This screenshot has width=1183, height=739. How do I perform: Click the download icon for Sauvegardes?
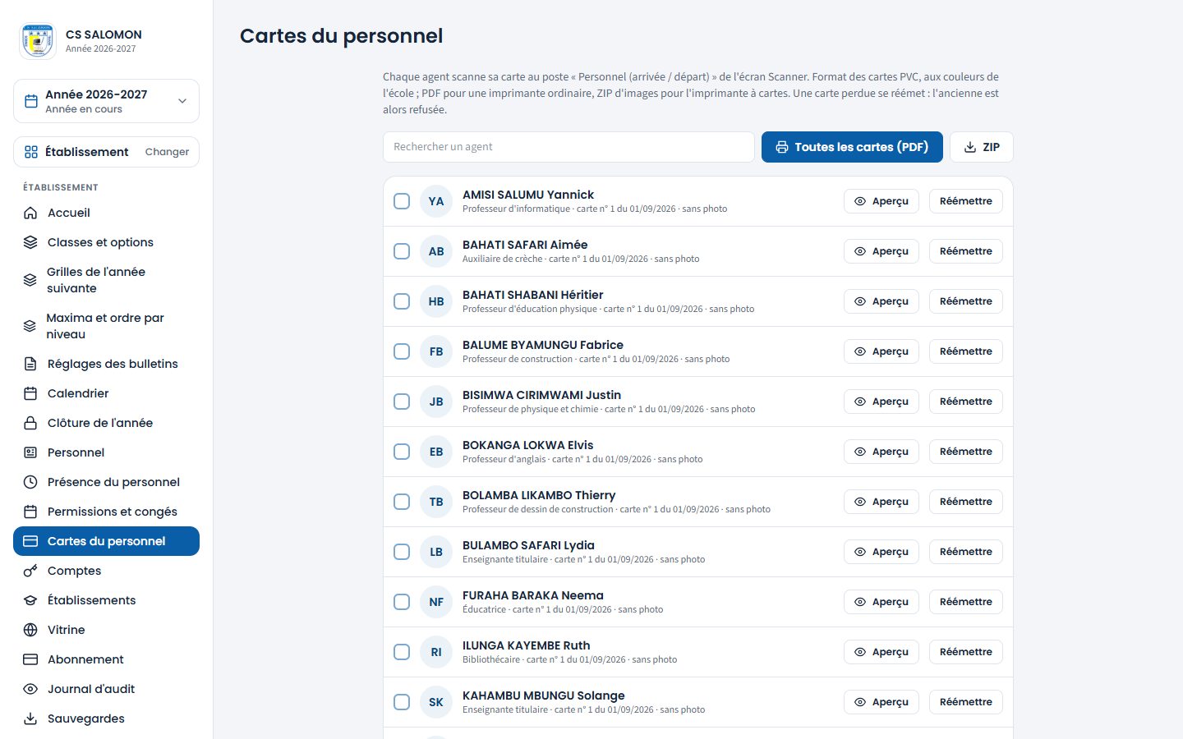coord(30,718)
